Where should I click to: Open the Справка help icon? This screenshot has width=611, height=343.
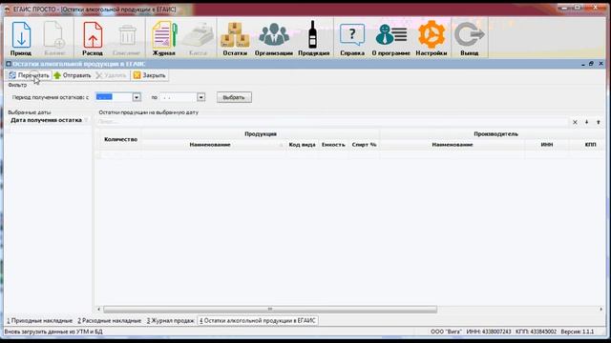352,38
